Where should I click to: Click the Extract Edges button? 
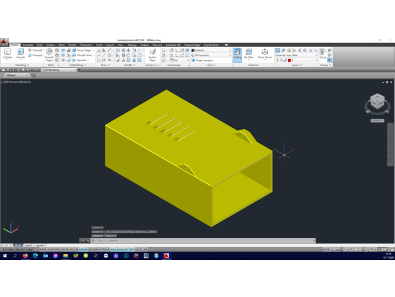[83, 50]
